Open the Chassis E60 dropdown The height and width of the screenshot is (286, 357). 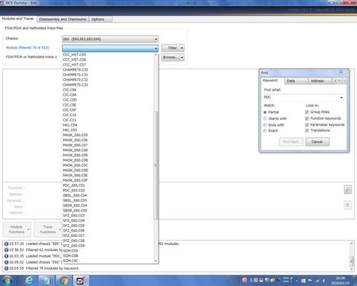coord(110,39)
